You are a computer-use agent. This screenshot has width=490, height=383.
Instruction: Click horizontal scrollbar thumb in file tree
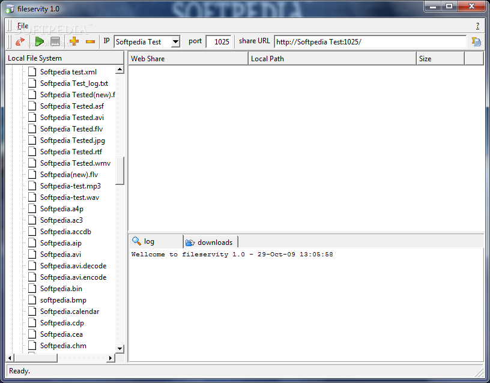click(x=35, y=358)
